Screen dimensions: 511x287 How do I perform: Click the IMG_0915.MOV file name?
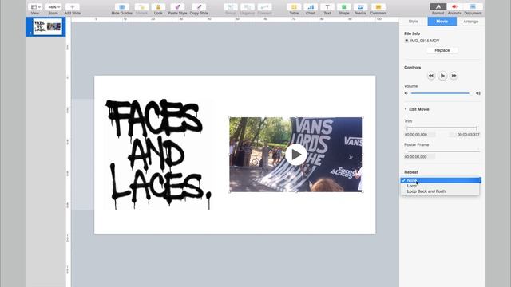pos(425,41)
